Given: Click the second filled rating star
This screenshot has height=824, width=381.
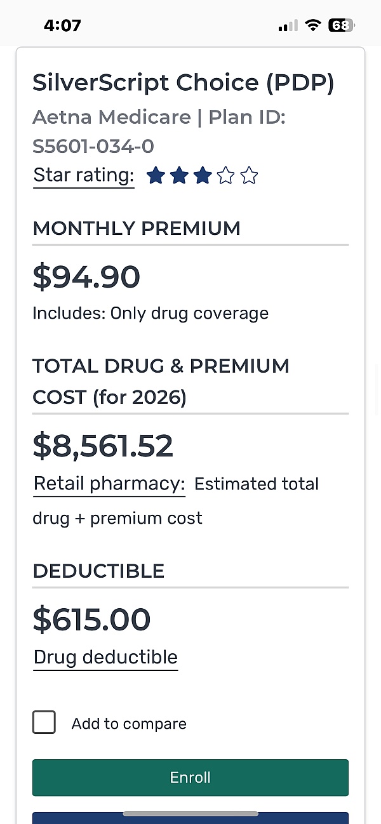Looking at the screenshot, I should pos(179,176).
